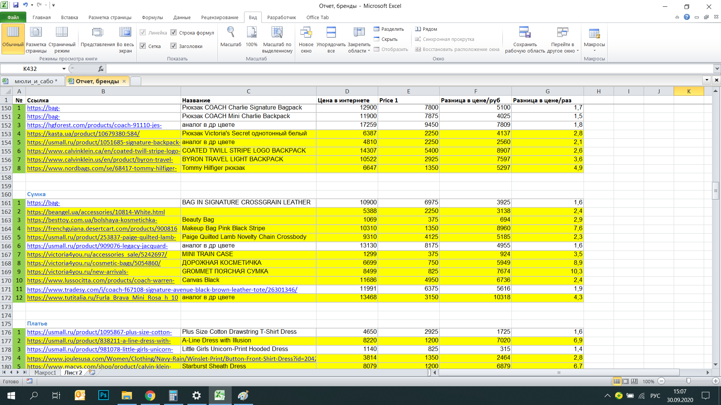Screen dimensions: 721x405
Task: Select Page Layout view in status bar
Action: (626, 381)
